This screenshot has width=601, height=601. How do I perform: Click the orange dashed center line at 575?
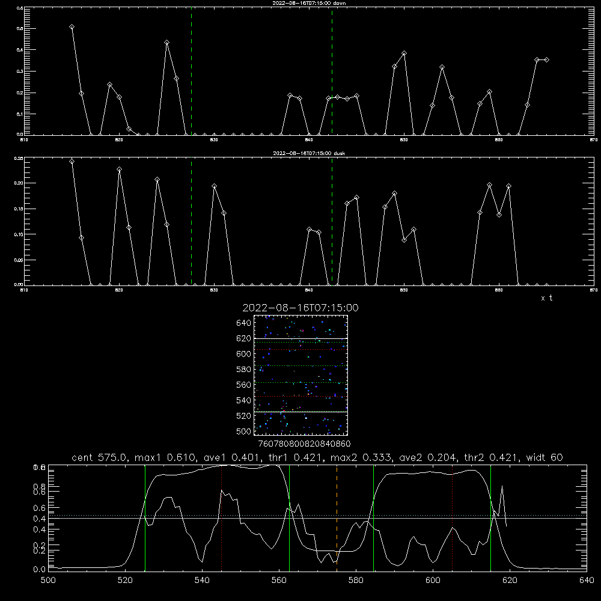337,518
